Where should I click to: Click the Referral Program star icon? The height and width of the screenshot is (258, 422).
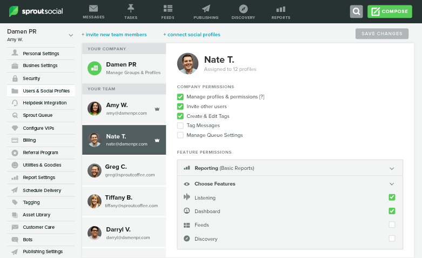tap(15, 153)
